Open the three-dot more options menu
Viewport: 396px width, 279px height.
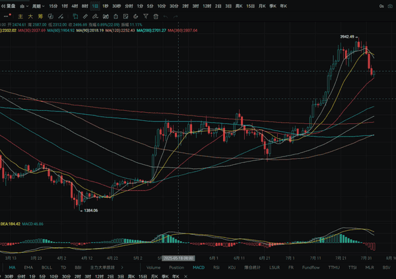coord(5,16)
